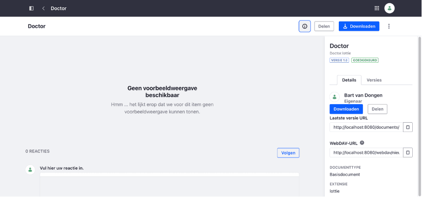Switch to the Details tab
This screenshot has width=422, height=197.
pos(349,80)
